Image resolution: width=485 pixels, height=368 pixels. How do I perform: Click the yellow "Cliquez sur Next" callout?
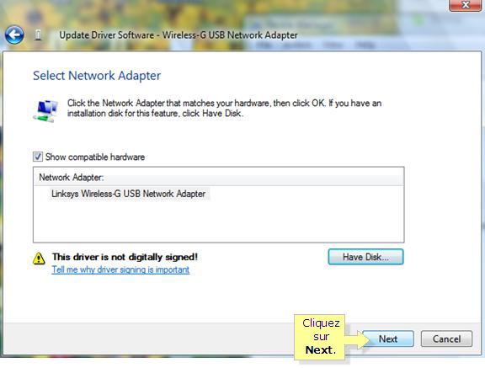click(x=319, y=337)
